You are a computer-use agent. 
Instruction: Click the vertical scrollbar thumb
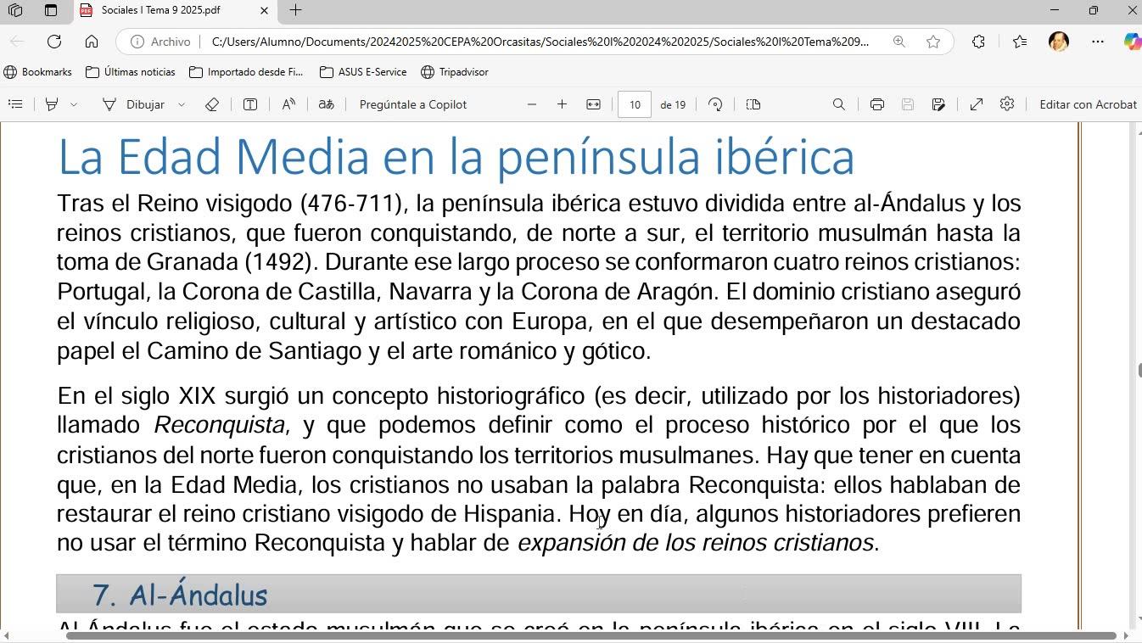1139,371
